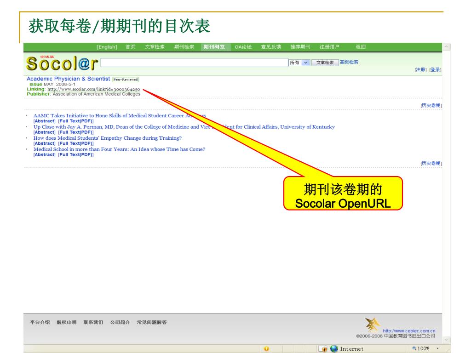Viewport: 471px width, 353px height.
Task: Open the 首页 home menu item
Action: coord(130,47)
